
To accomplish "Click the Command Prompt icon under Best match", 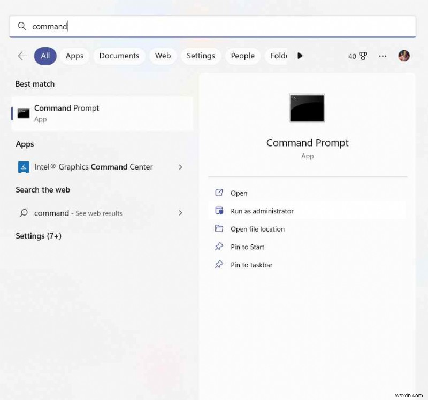I will point(23,113).
